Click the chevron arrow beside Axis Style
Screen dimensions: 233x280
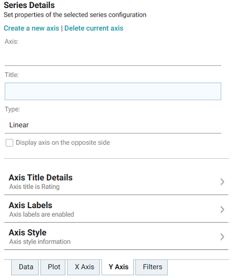click(x=222, y=237)
